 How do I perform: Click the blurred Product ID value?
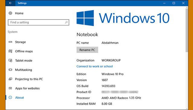coord(120,92)
